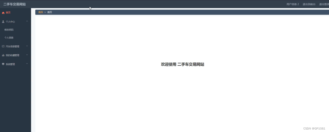Open the 个人信息 submenu item

(x=9, y=38)
